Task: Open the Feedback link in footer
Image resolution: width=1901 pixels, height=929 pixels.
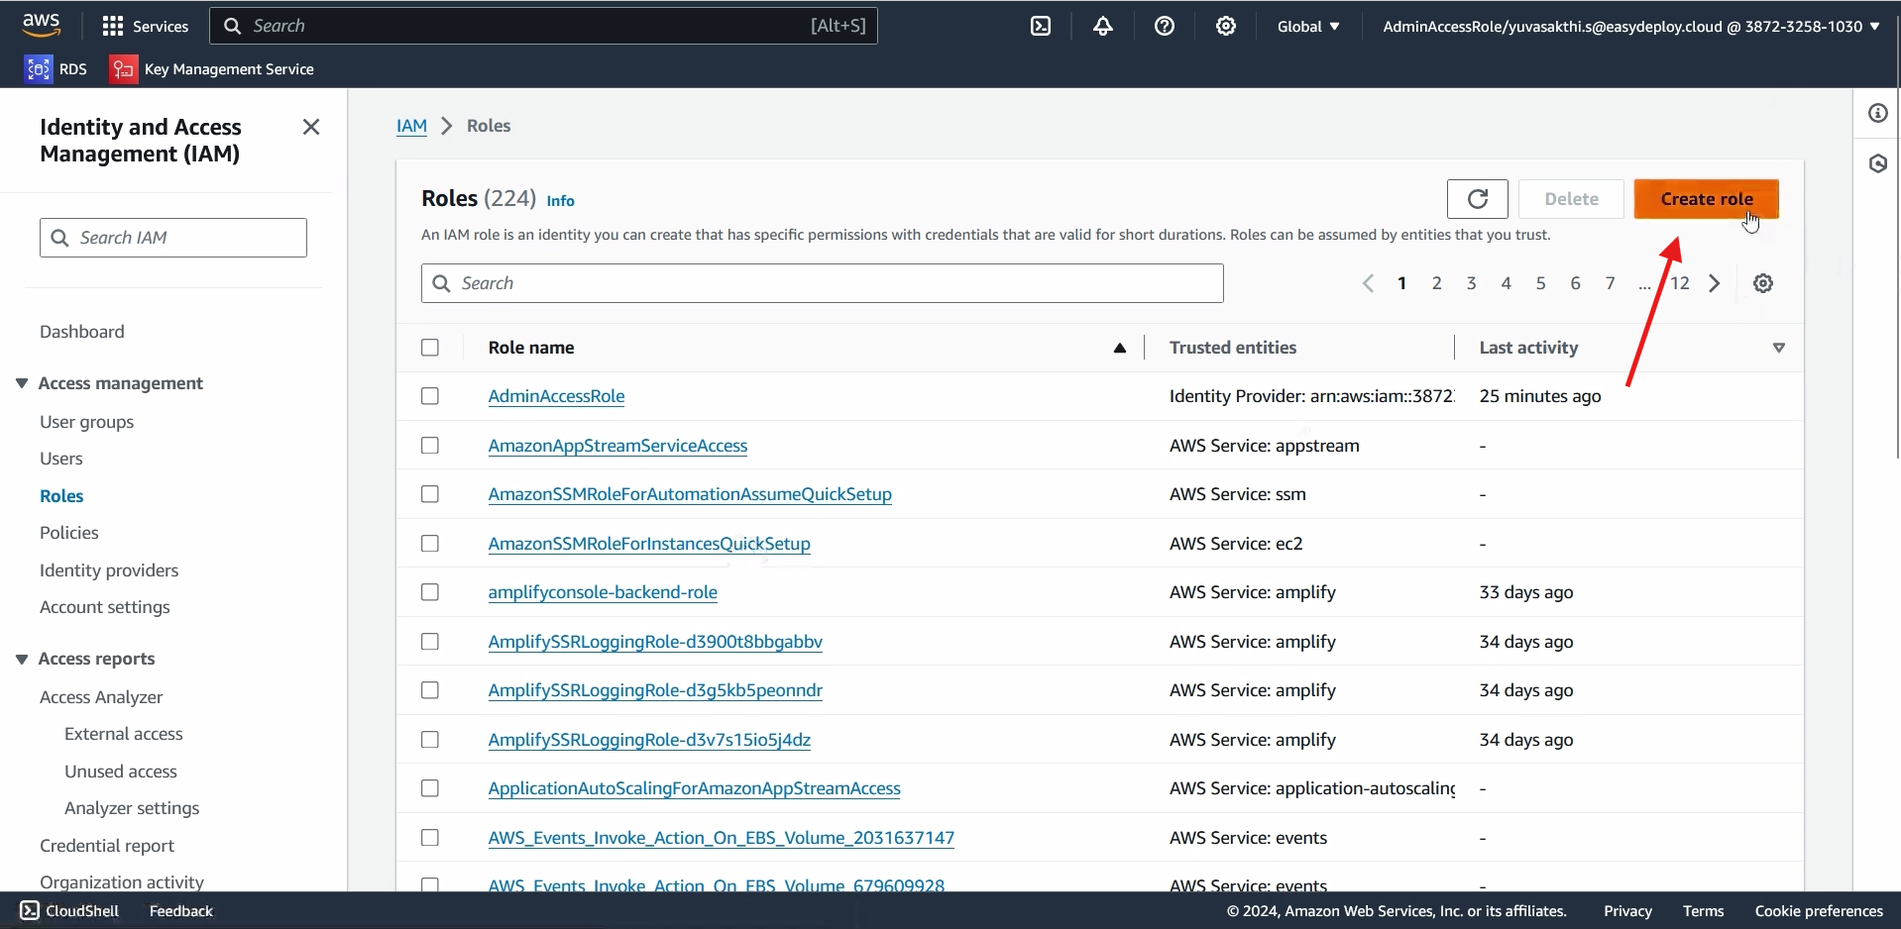Action: 181,910
